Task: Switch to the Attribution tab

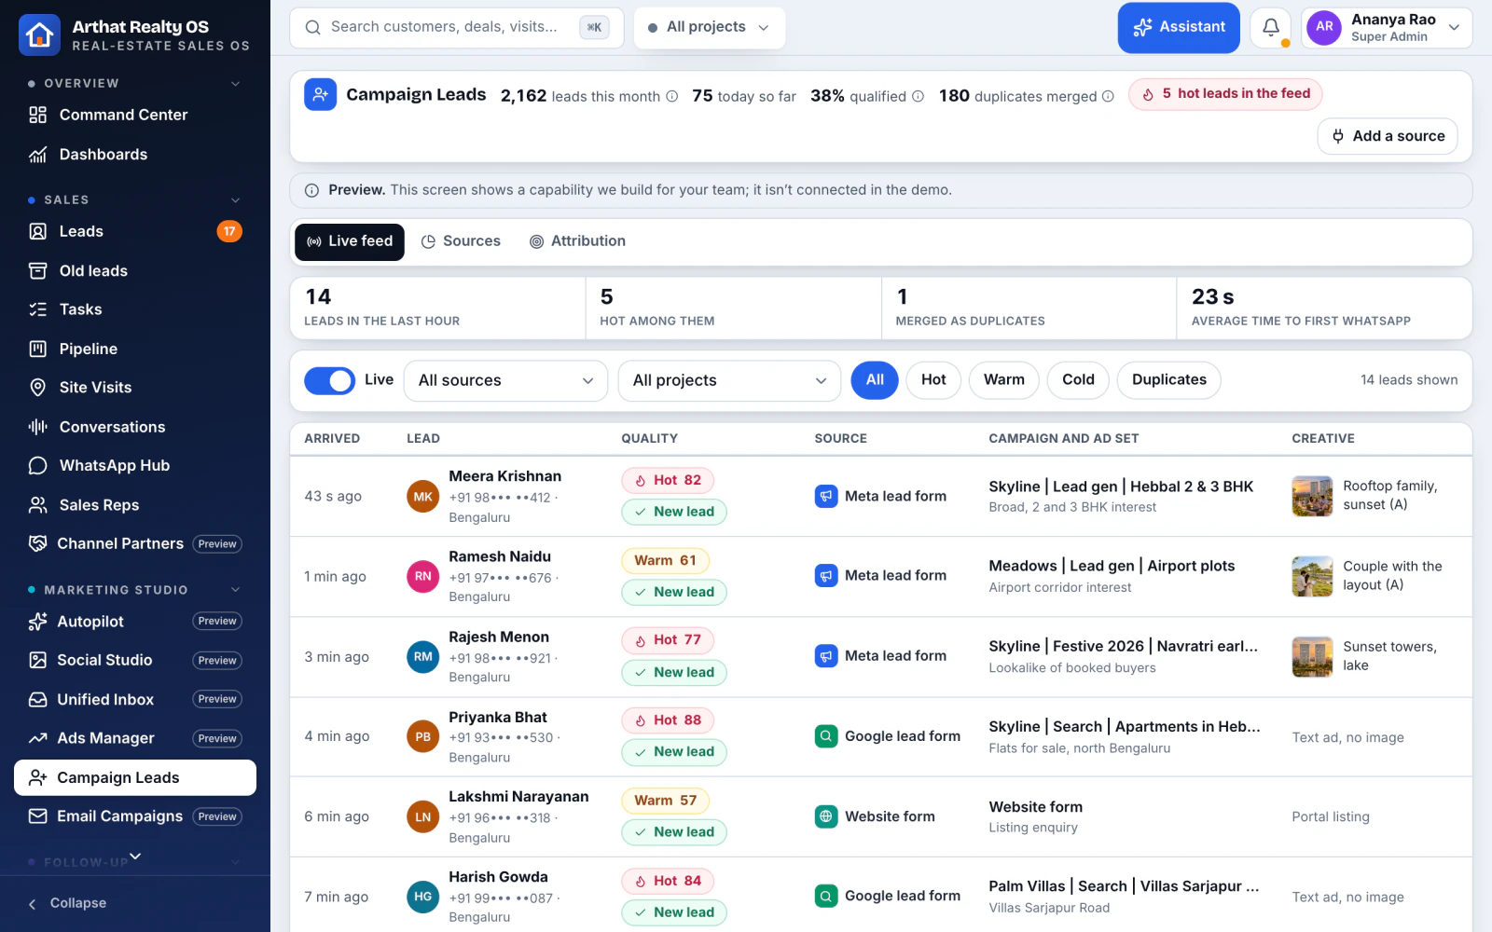Action: click(x=577, y=241)
